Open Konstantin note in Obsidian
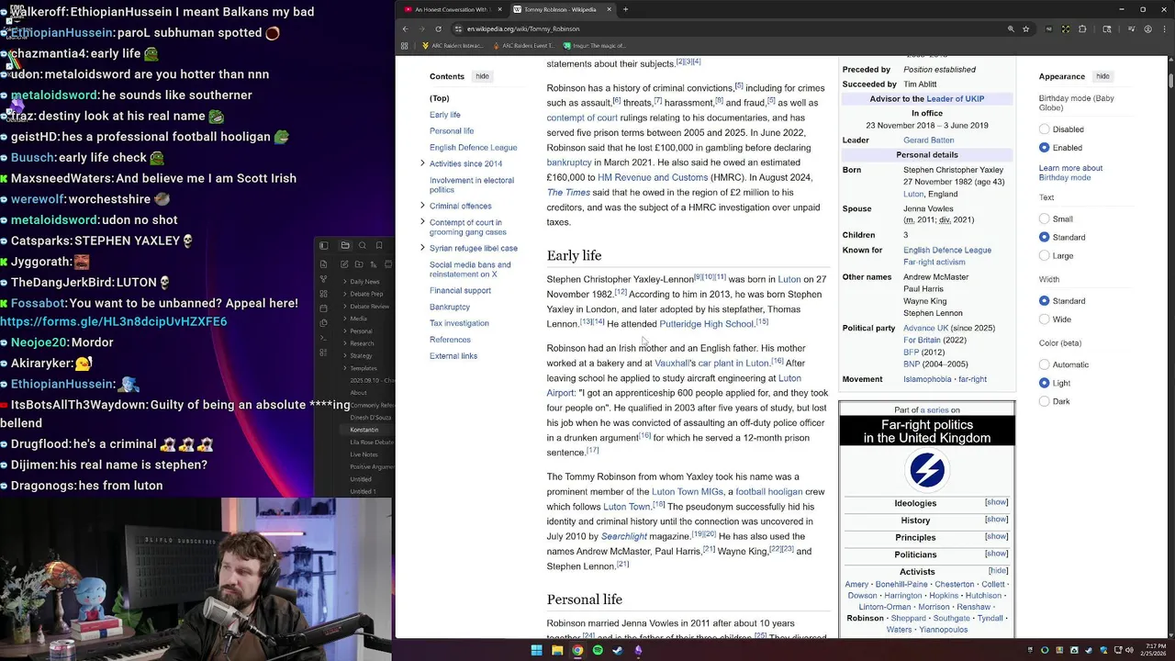This screenshot has width=1175, height=661. [x=364, y=430]
